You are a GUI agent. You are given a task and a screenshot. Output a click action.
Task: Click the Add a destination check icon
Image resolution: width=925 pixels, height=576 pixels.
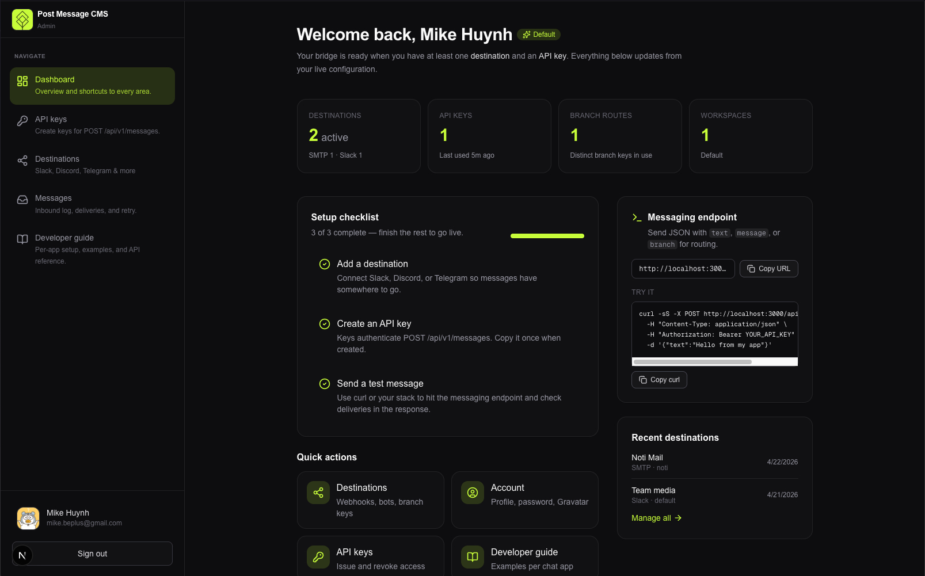(325, 264)
